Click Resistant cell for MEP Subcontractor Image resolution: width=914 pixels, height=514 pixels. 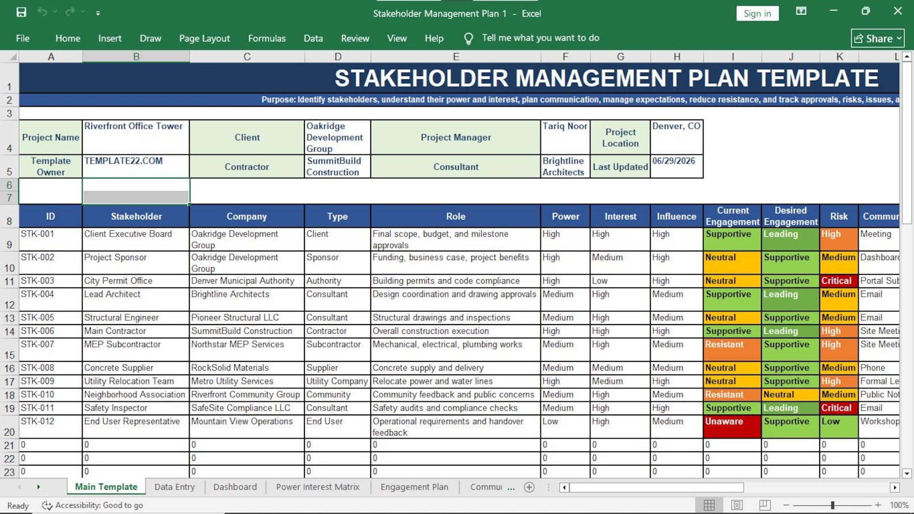tap(732, 350)
